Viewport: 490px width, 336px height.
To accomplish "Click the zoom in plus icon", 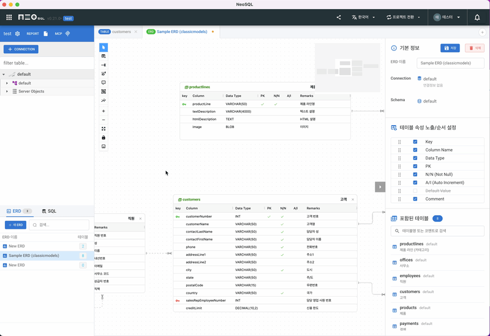I will click(x=104, y=111).
